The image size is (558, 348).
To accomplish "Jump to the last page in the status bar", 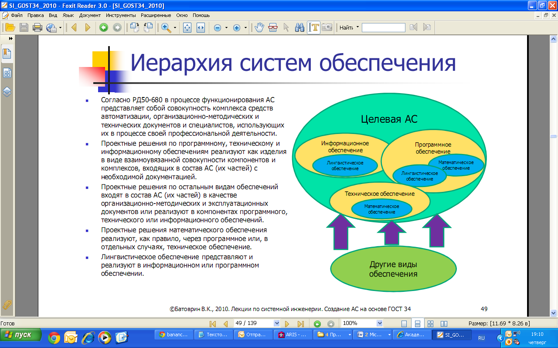I will [x=300, y=324].
